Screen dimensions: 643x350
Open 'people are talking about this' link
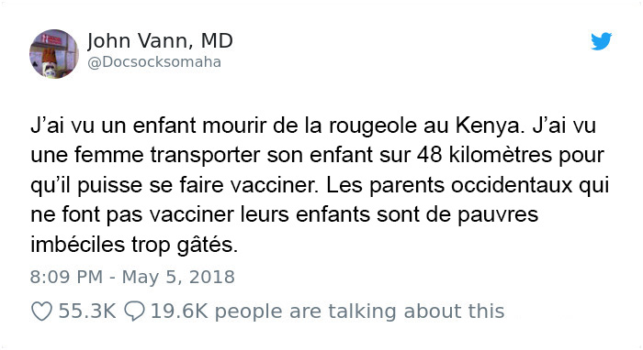tap(359, 312)
